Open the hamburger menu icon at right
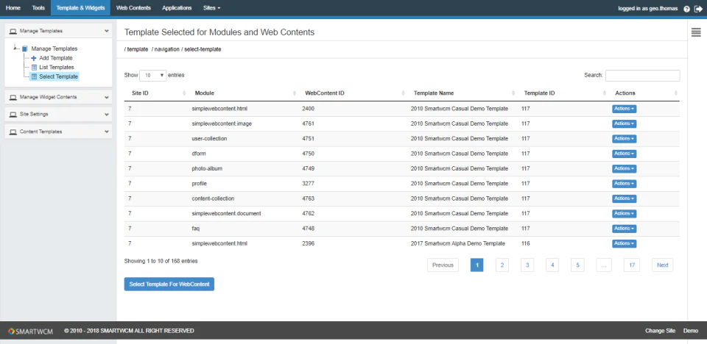The width and height of the screenshot is (707, 344). point(696,32)
